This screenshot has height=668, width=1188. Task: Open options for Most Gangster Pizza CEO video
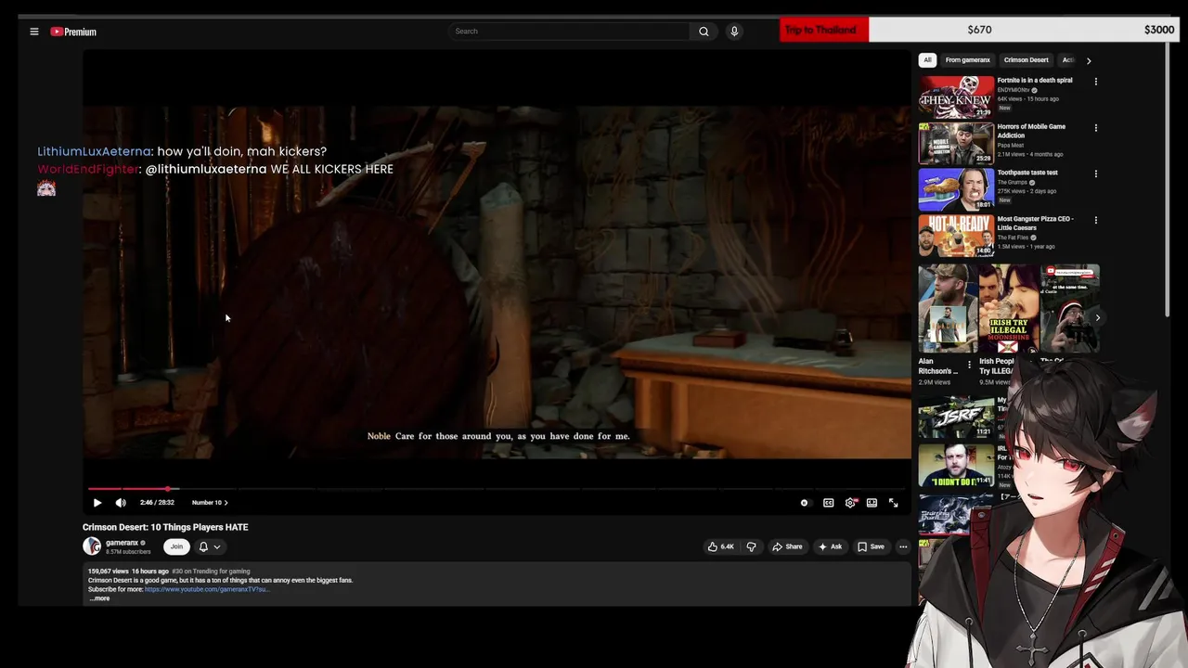click(1096, 220)
